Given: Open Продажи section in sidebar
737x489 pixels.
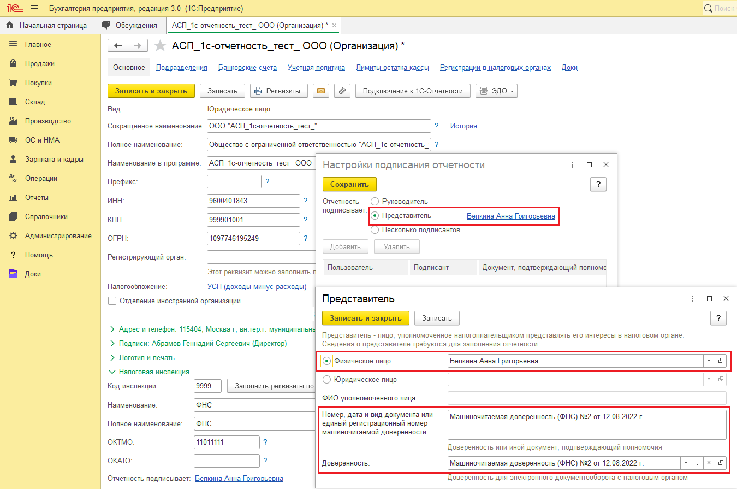Looking at the screenshot, I should (39, 63).
